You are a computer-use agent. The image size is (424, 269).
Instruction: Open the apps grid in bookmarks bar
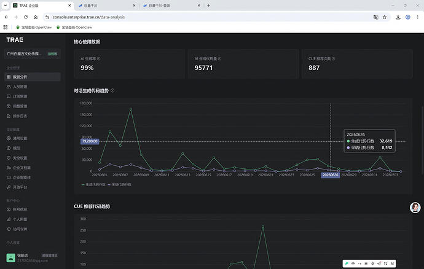5,27
